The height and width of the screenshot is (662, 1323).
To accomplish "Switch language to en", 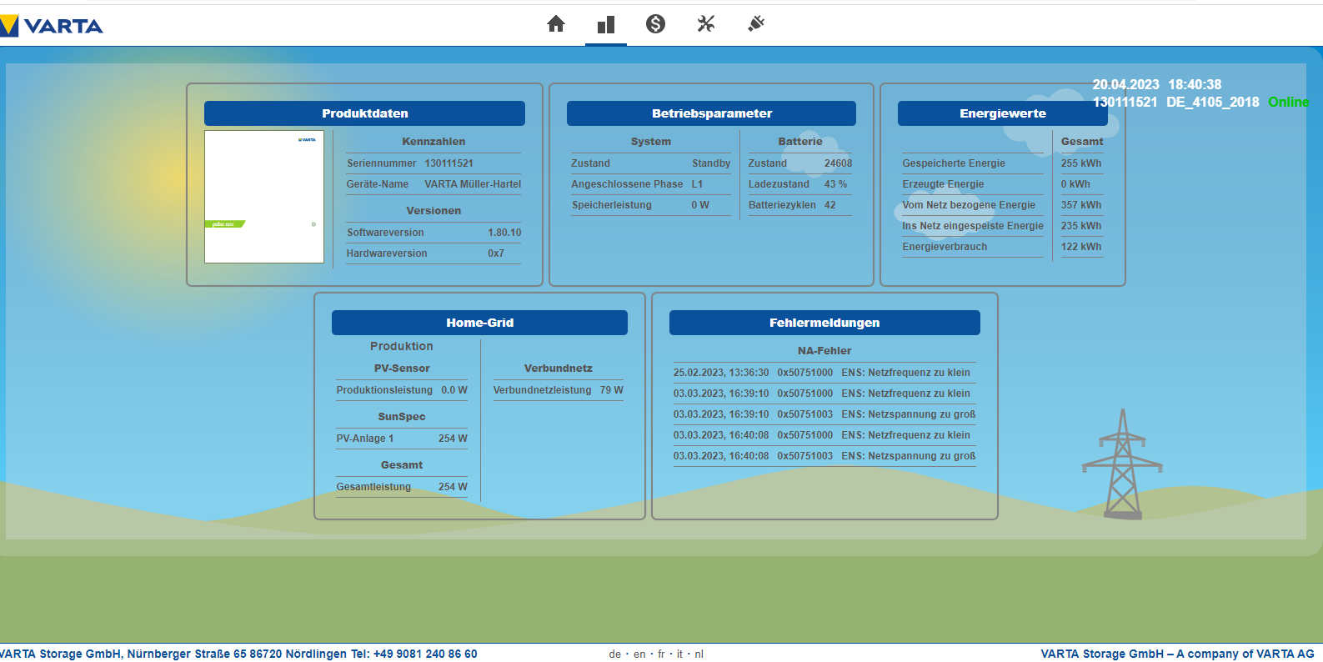I will 639,654.
